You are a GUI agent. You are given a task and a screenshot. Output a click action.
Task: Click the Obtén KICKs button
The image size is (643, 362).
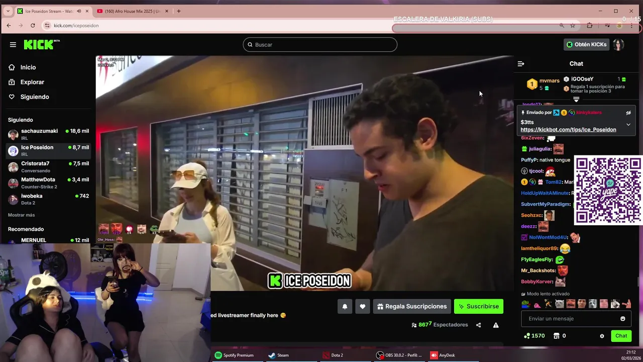586,44
